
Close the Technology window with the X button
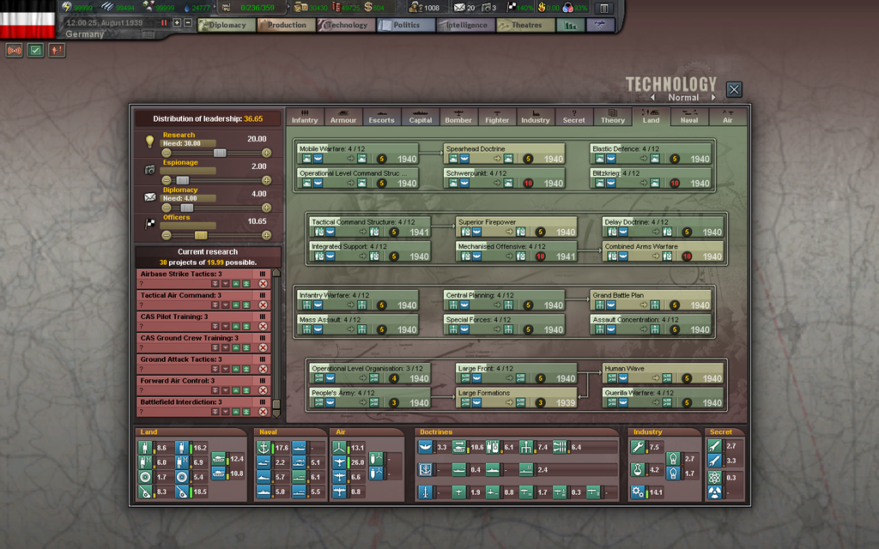click(734, 89)
